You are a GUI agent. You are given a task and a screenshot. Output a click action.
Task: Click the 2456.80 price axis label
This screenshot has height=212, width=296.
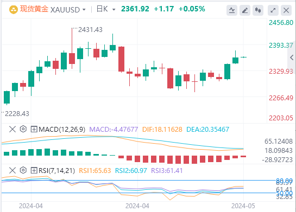(281, 23)
